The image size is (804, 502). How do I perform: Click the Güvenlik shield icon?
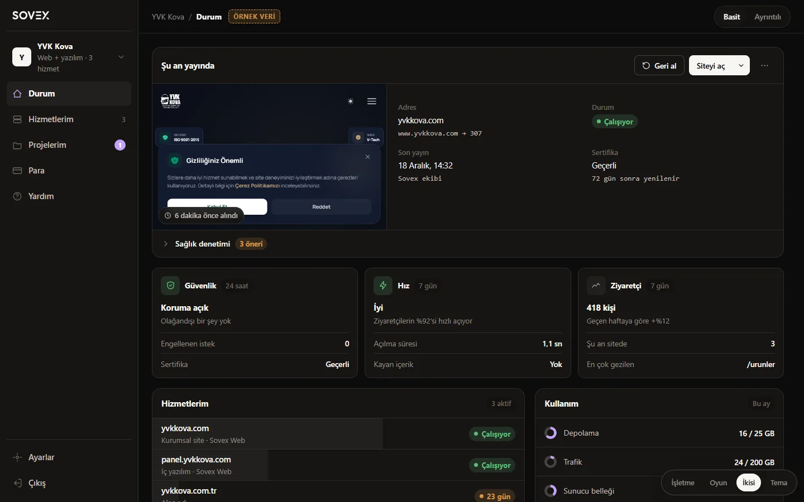[170, 286]
